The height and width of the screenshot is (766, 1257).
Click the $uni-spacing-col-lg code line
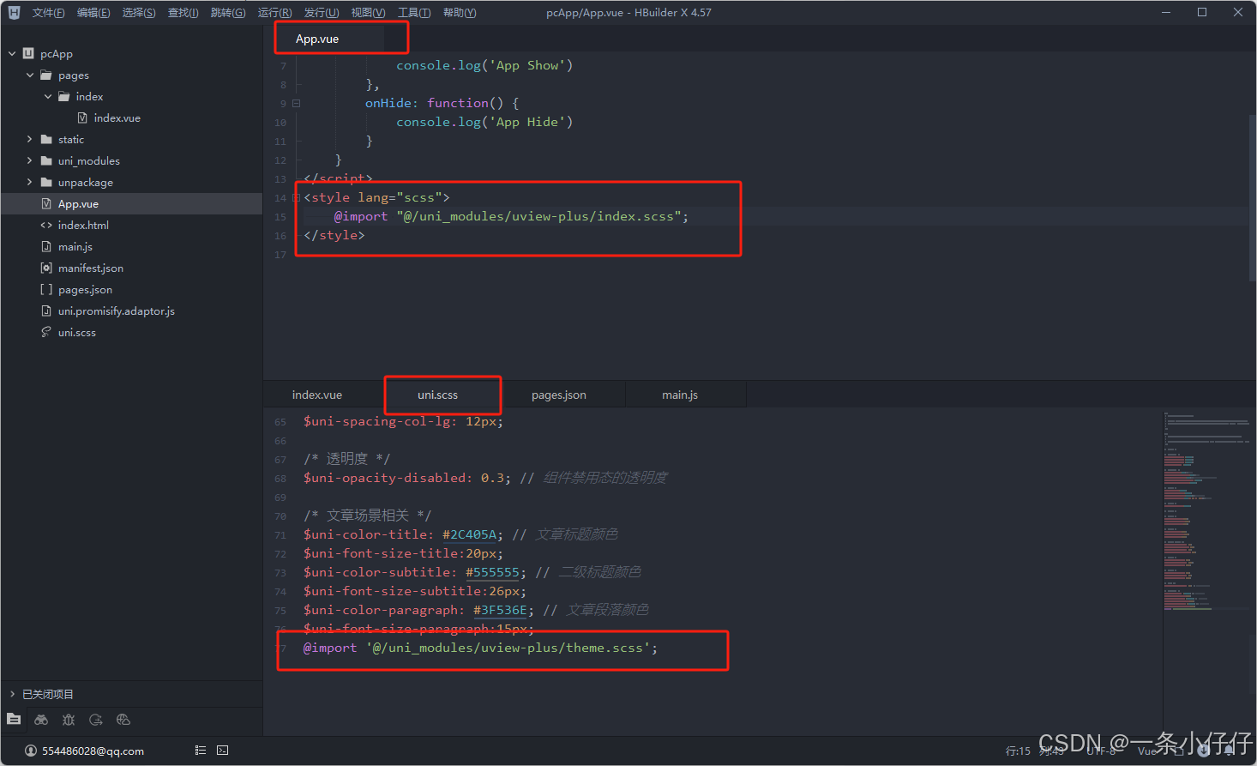(403, 421)
